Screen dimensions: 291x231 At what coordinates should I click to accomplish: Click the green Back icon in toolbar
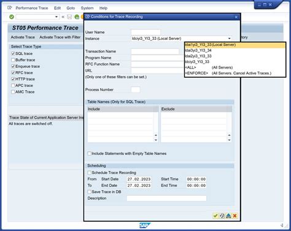point(77,17)
